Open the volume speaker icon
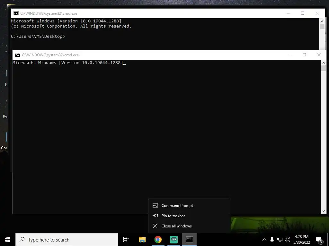 pyautogui.click(x=288, y=240)
